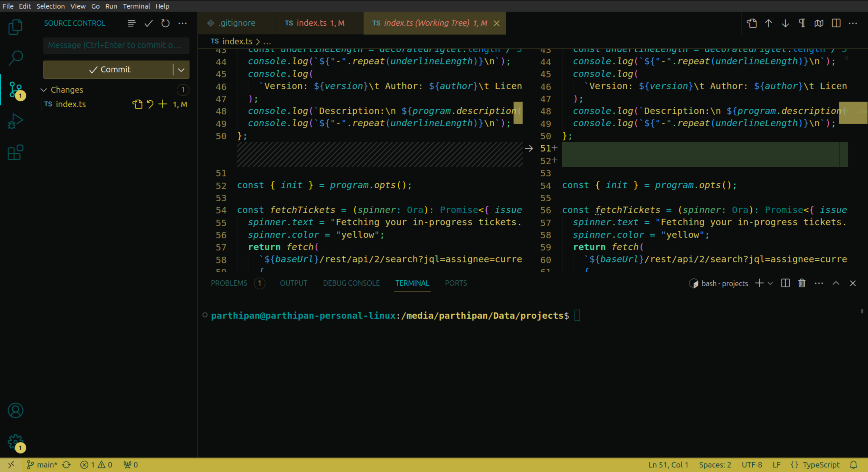This screenshot has width=868, height=472.
Task: Maximize the panel size chevron
Action: [x=836, y=283]
